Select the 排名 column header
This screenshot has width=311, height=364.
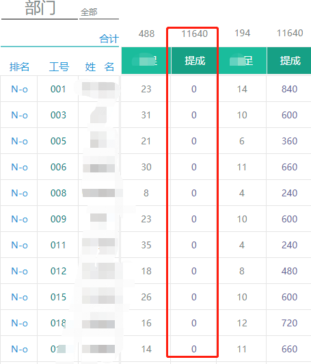point(19,67)
